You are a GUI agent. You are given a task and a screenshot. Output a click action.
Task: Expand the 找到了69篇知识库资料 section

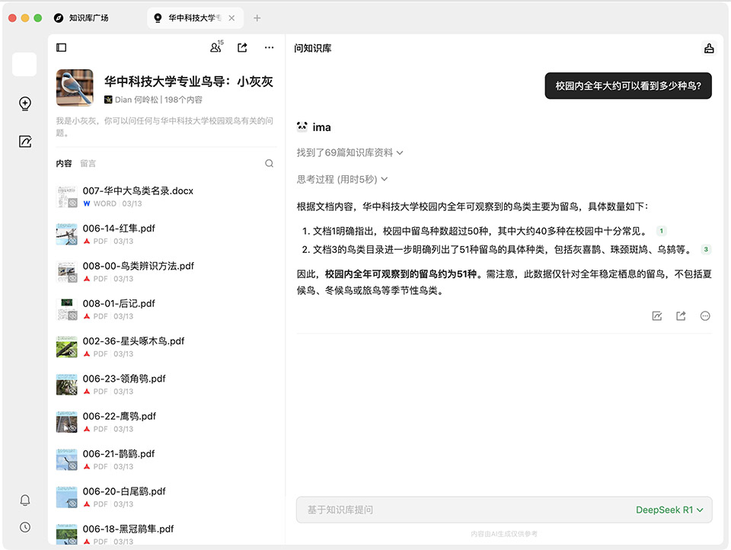tap(350, 152)
